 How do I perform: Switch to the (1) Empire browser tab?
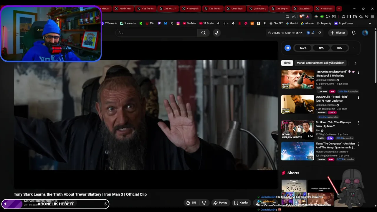257,9
